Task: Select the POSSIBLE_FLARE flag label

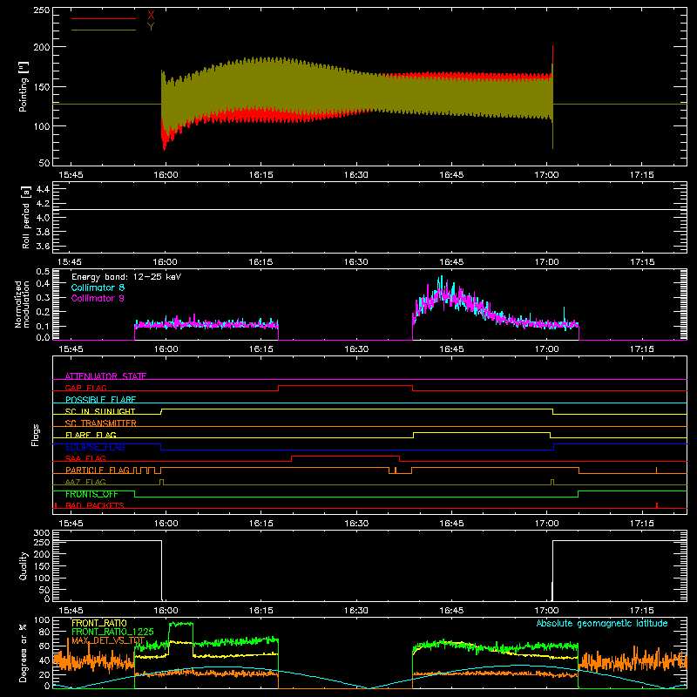Action: 100,400
